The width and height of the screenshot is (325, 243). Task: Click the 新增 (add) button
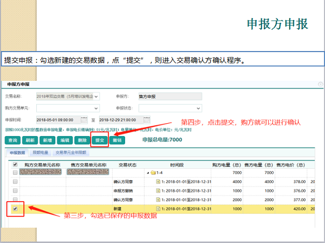[48, 140]
